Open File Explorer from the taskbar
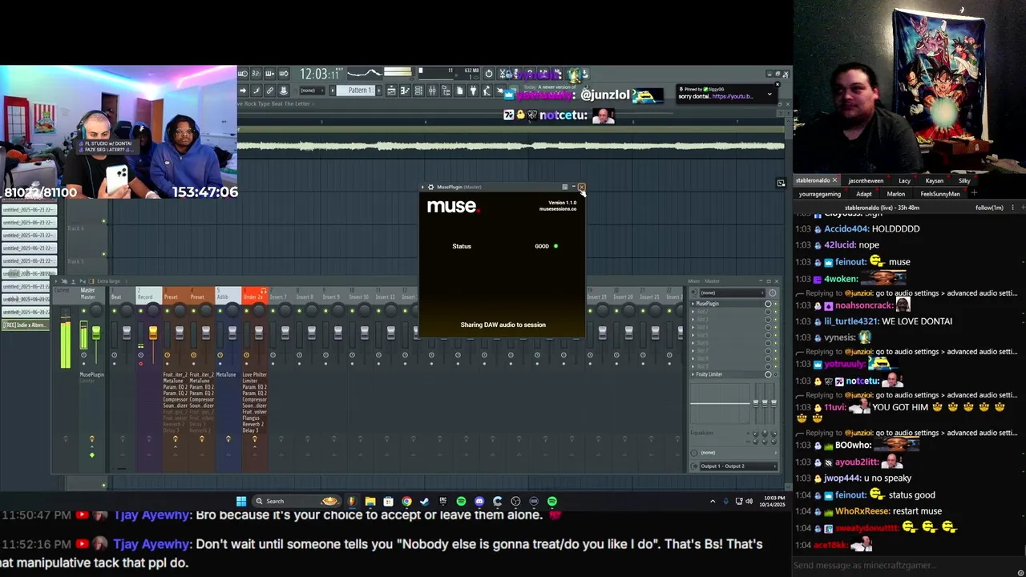The height and width of the screenshot is (577, 1026). coord(370,501)
